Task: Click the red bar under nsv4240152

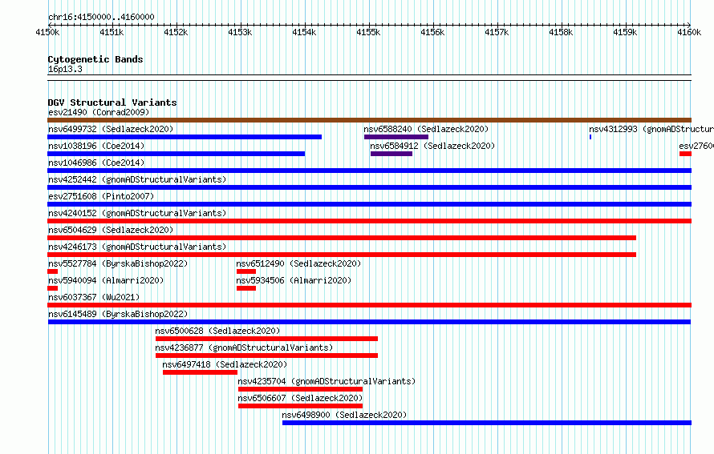Action: (369, 221)
